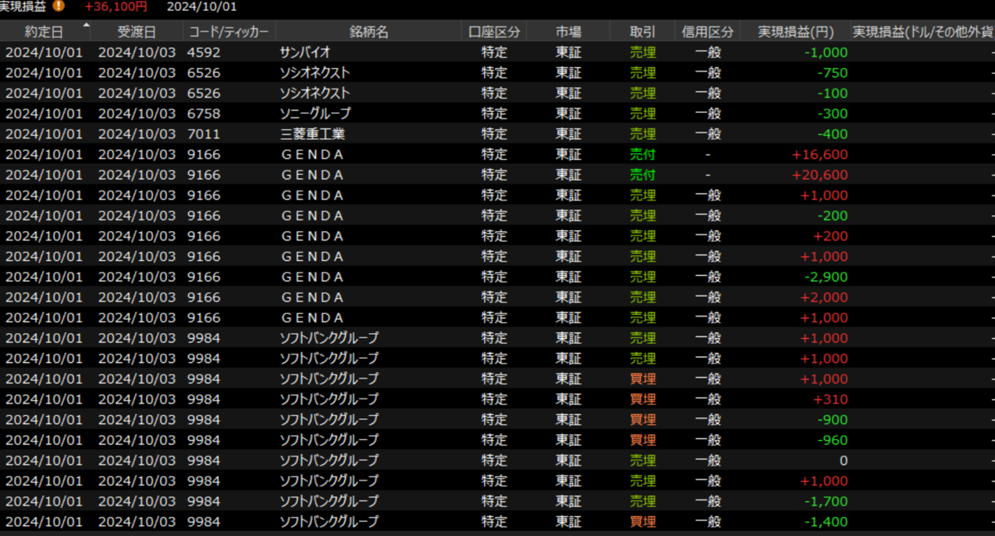The image size is (995, 536).
Task: Click the +2,000 profit value for GENDA
Action: (824, 297)
